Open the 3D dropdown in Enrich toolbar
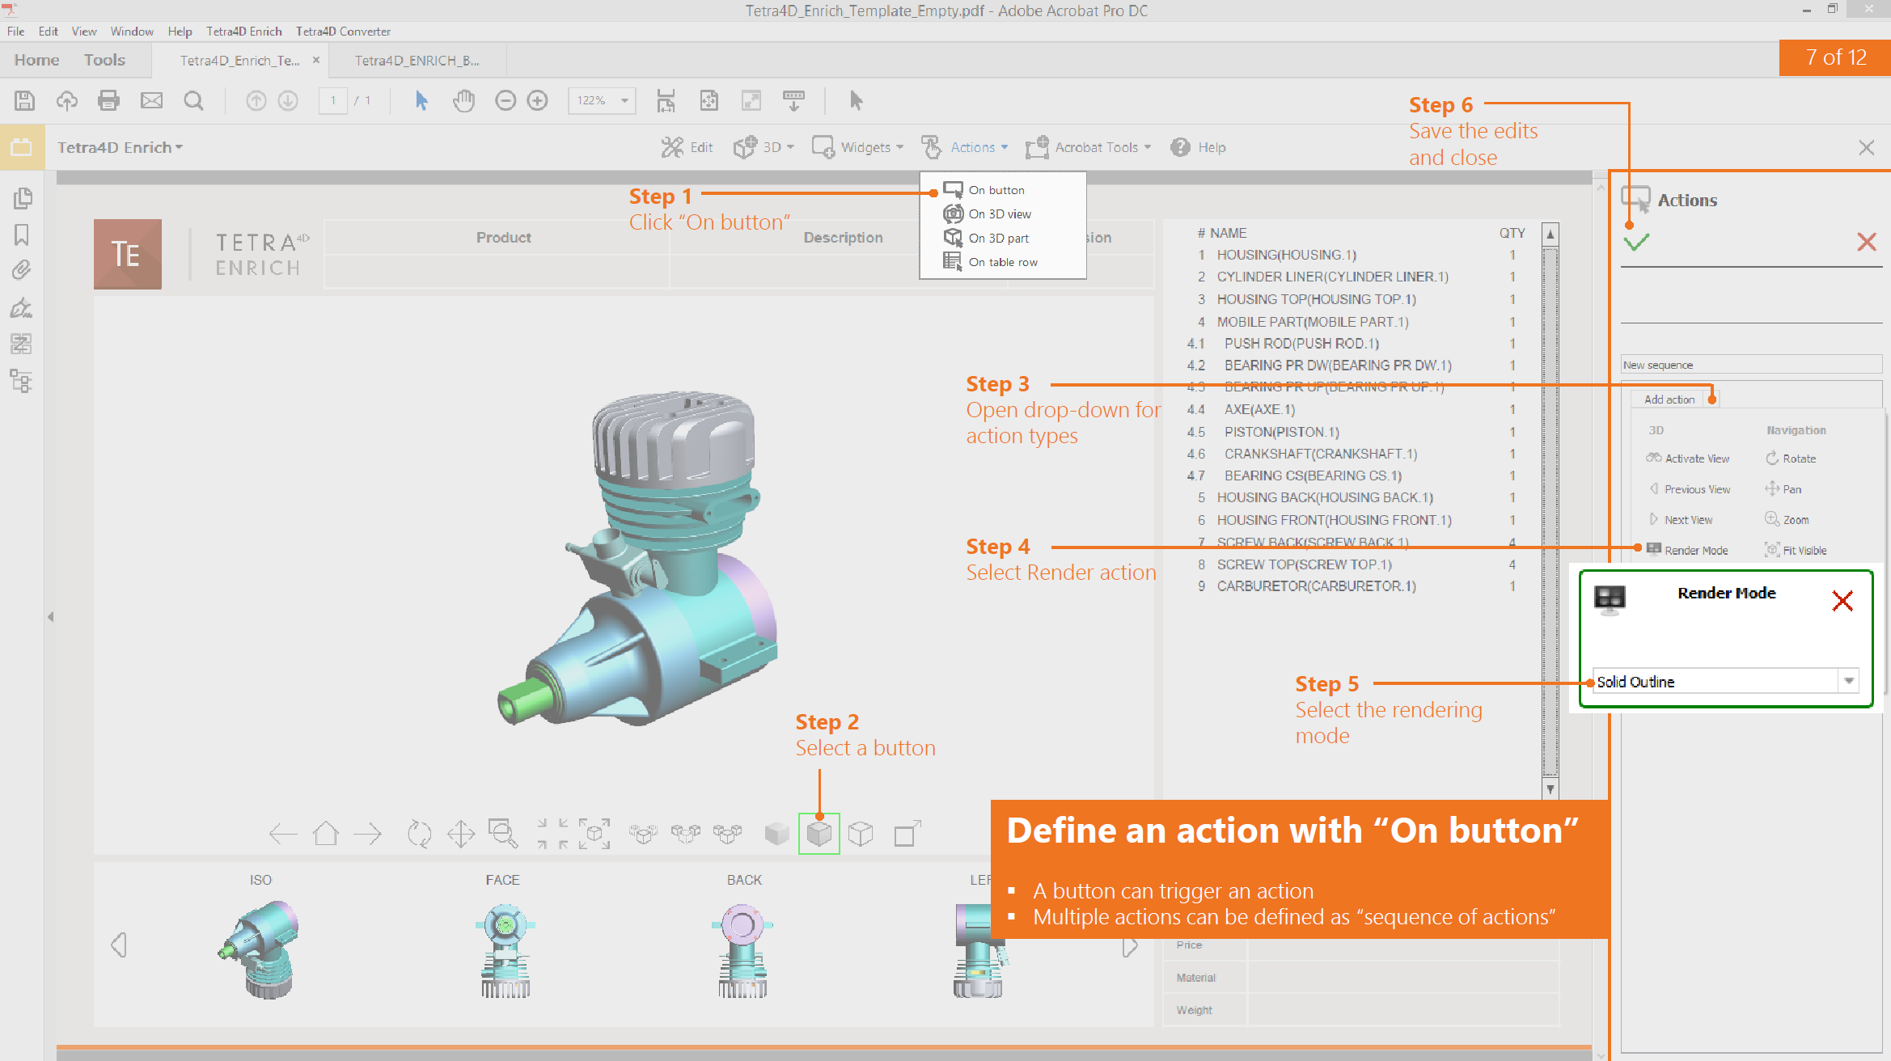1891x1061 pixels. (x=764, y=147)
